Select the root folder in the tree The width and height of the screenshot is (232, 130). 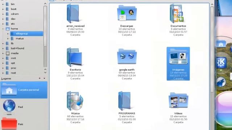13,73
